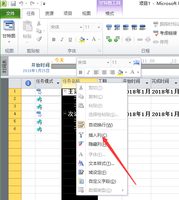Click the yellow fill color bucket in ribbon
179x200 pixels.
82,40
